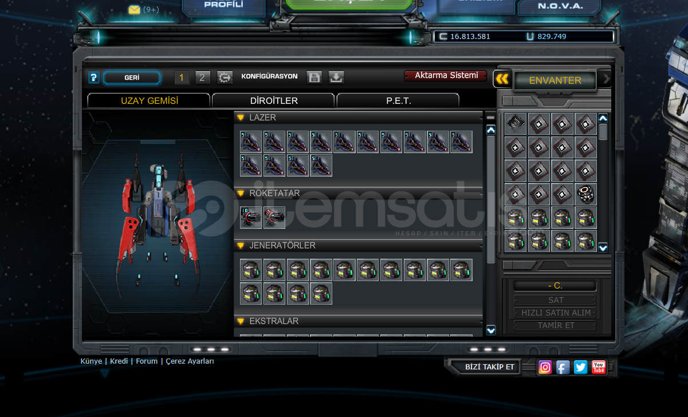The width and height of the screenshot is (688, 417).
Task: Click the SAT sell button
Action: 555,300
